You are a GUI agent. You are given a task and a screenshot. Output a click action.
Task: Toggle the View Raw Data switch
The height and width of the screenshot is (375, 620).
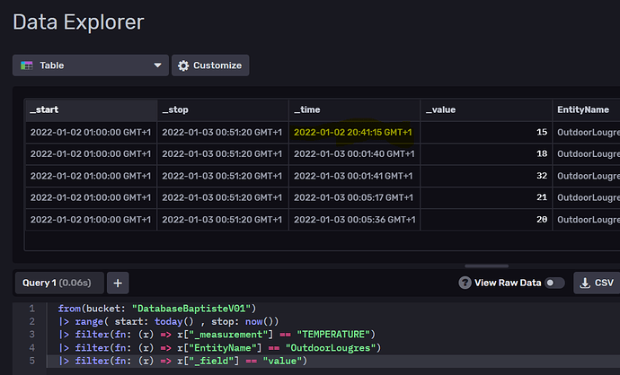point(554,283)
